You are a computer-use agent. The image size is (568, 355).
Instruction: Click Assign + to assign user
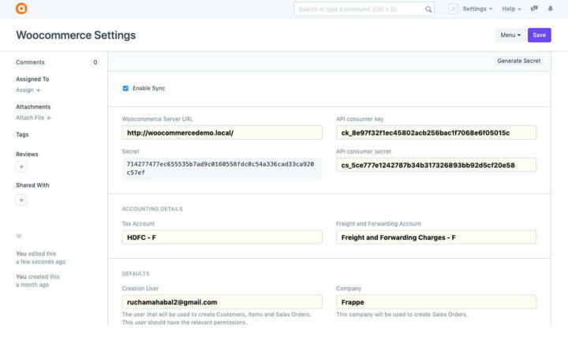pyautogui.click(x=28, y=90)
